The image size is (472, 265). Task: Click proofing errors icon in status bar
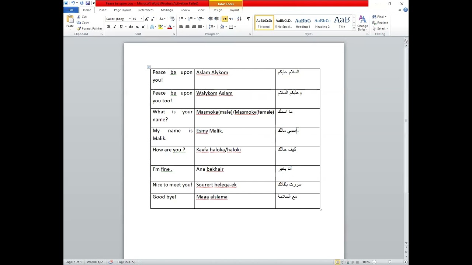(111, 262)
